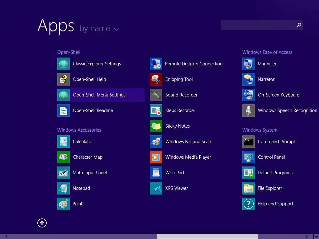319x239 pixels.
Task: Launch the Paint palette icon
Action: tap(64, 204)
